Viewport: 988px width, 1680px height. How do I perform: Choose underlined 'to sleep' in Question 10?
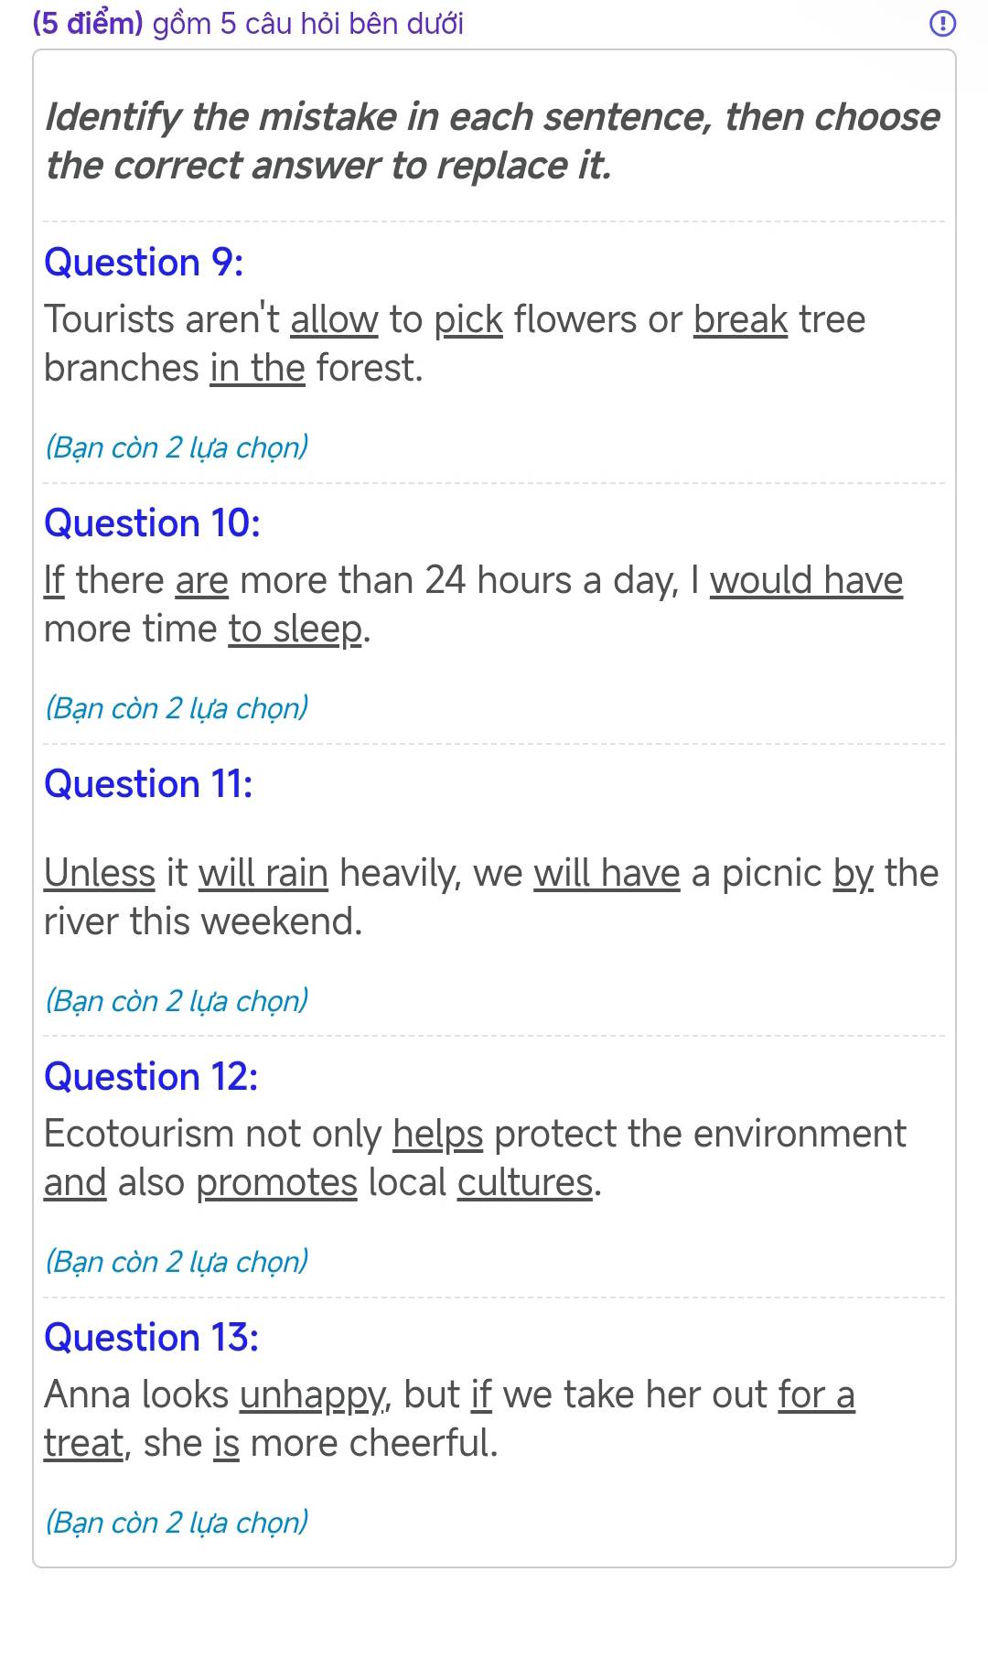pyautogui.click(x=295, y=629)
